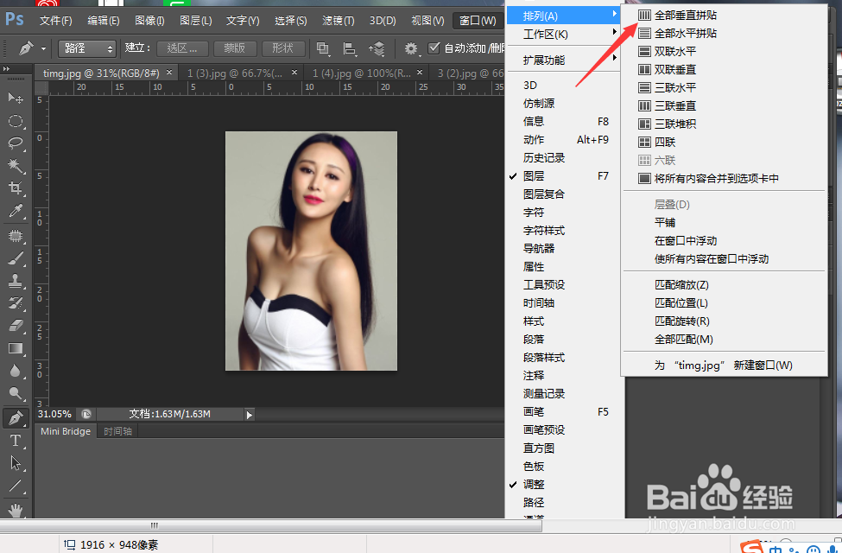
Task: Choose 全部垂直拼贴 from the arrange submenu
Action: click(682, 14)
